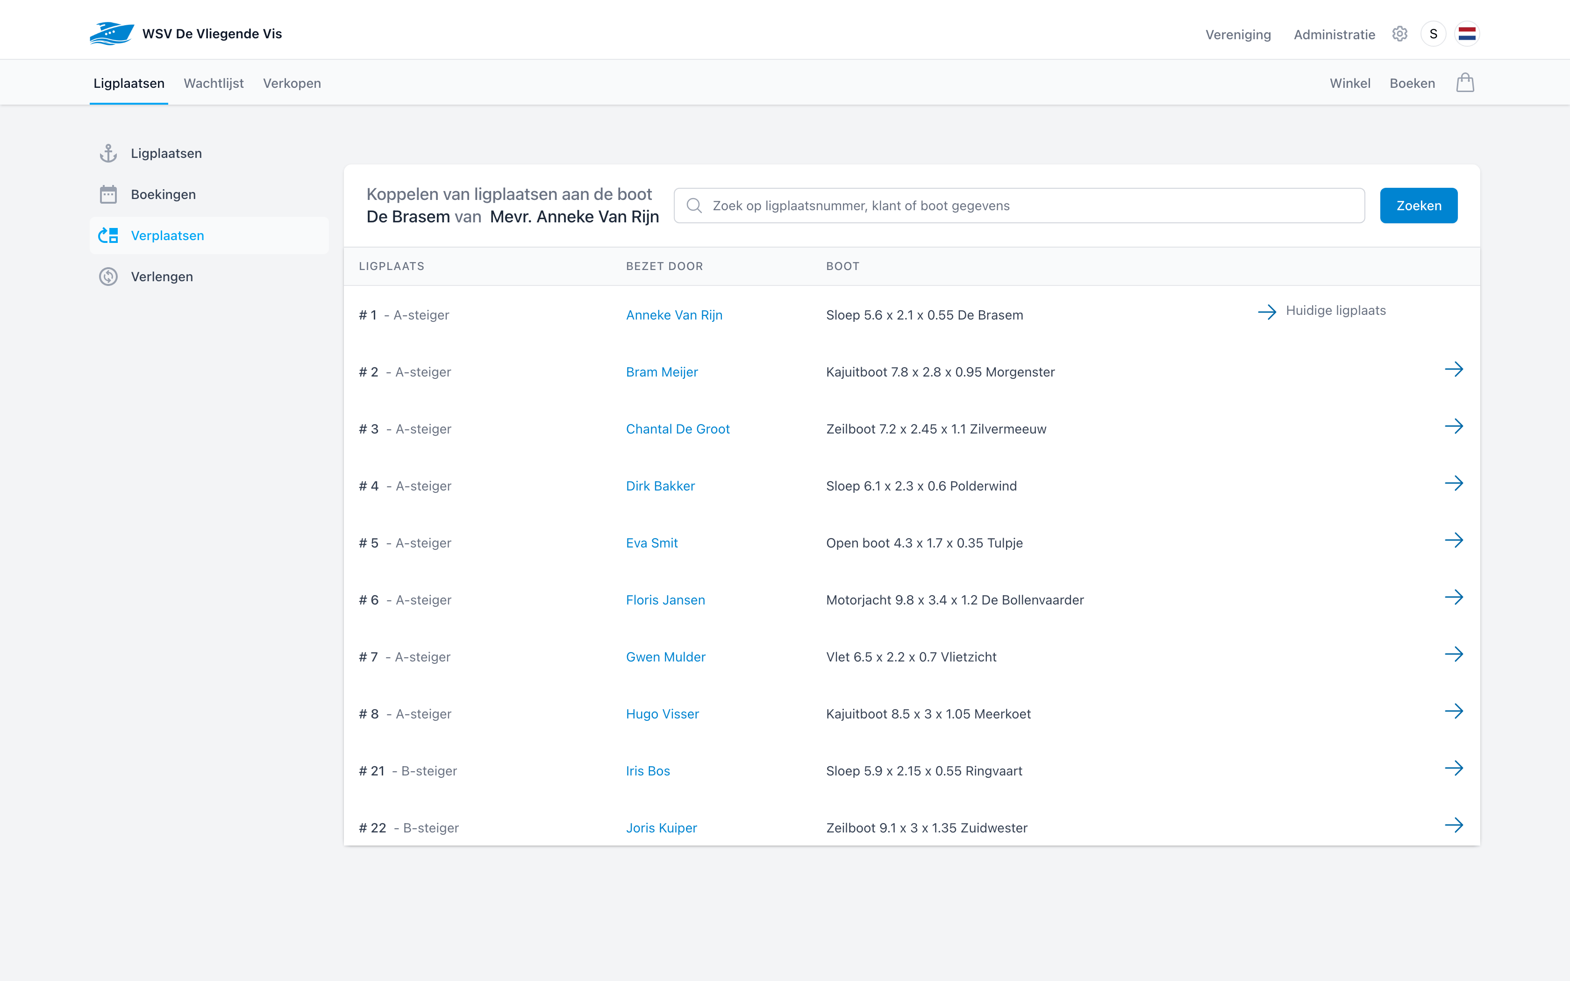1570x981 pixels.
Task: Click the WSV De Vliegende Vis boat logo
Action: [x=112, y=34]
